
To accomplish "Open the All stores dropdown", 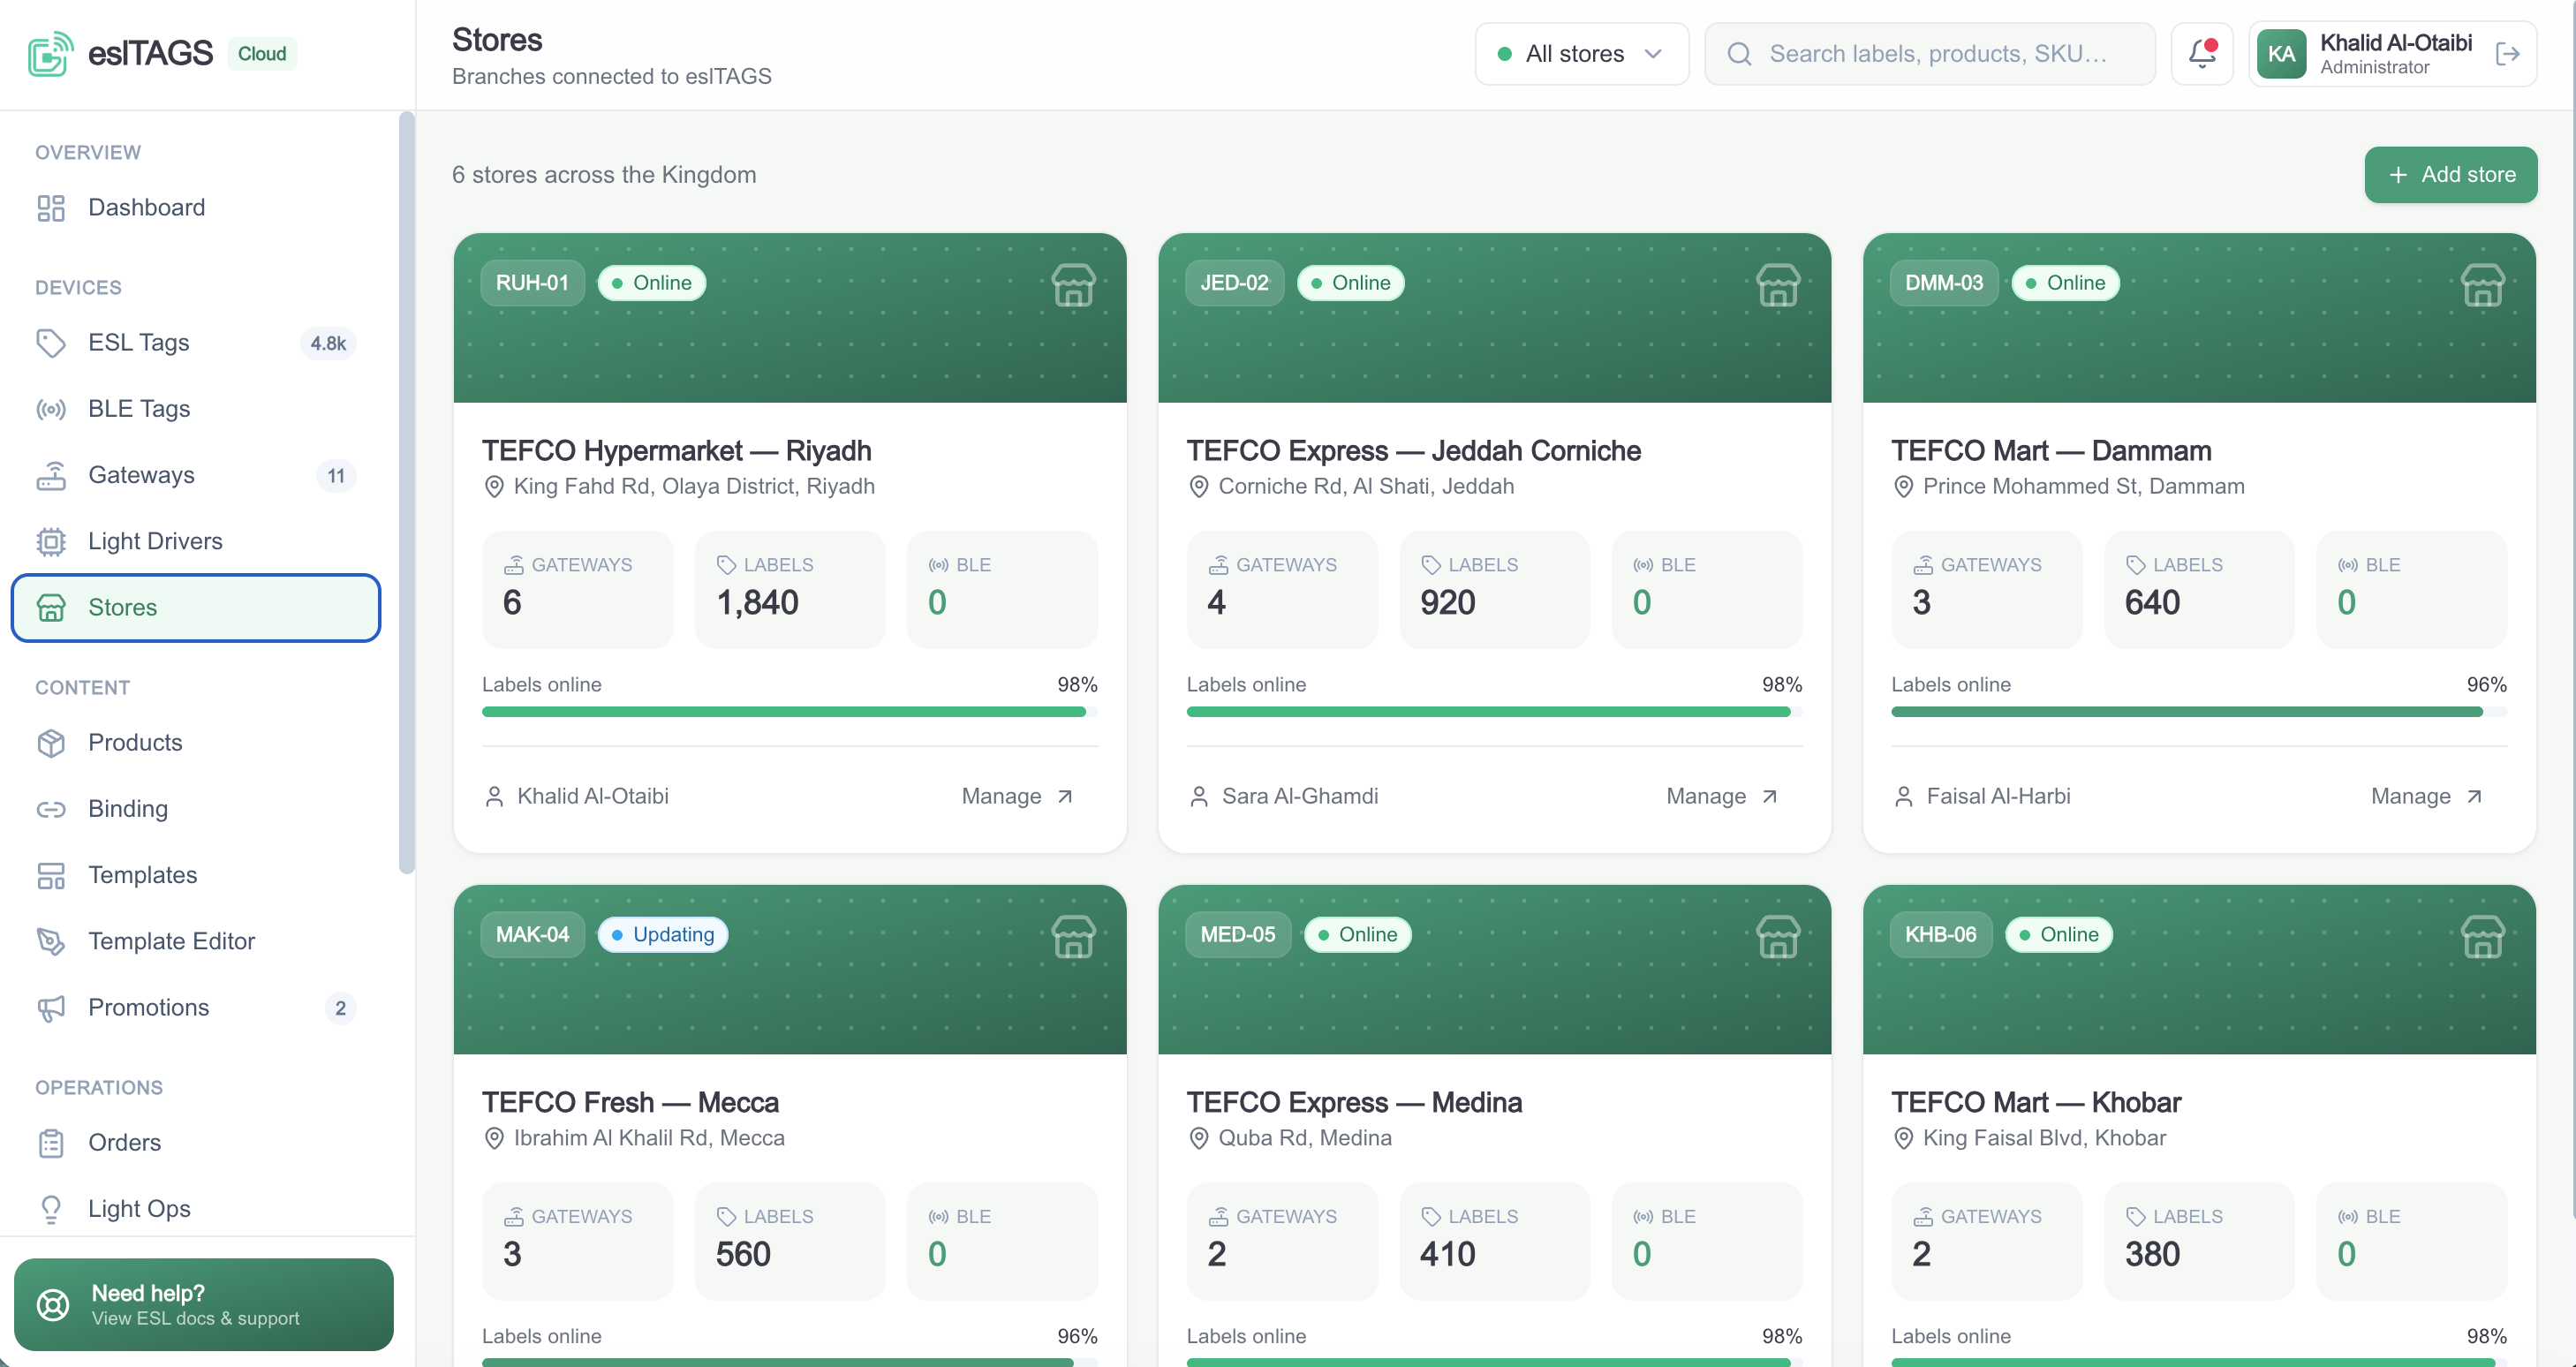I will [1582, 54].
